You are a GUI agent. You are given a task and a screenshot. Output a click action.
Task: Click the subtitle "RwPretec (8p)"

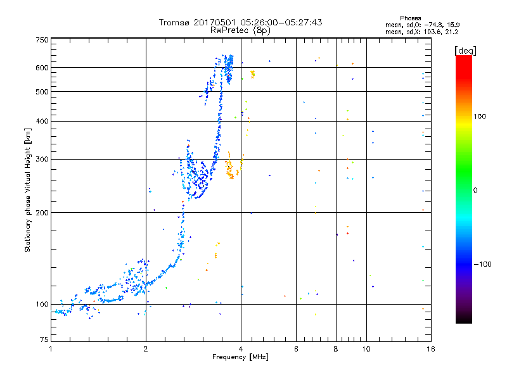pyautogui.click(x=240, y=30)
